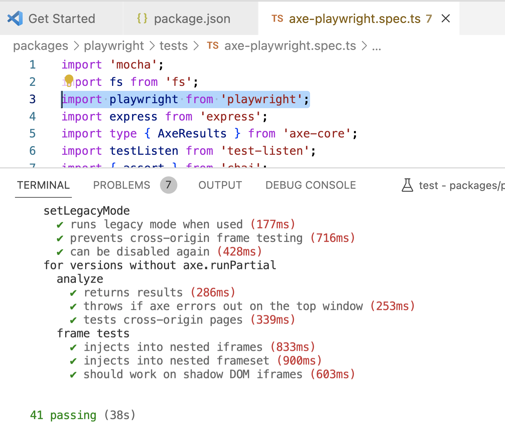Click 'for versions without axe.runPartial' heading
This screenshot has width=505, height=434.
coord(160,265)
